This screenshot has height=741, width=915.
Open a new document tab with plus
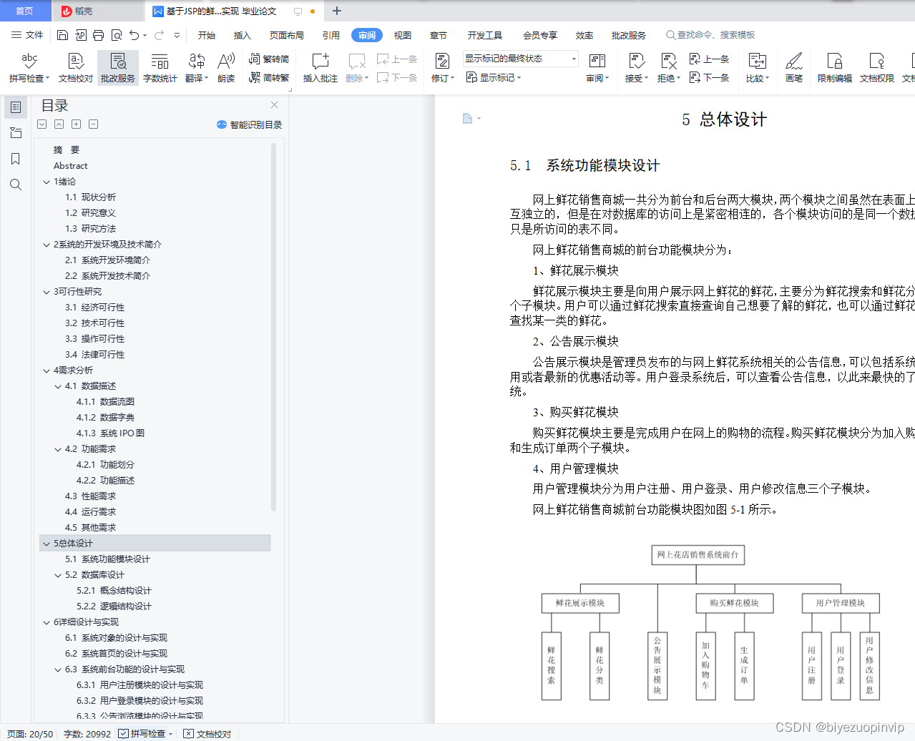(x=337, y=11)
